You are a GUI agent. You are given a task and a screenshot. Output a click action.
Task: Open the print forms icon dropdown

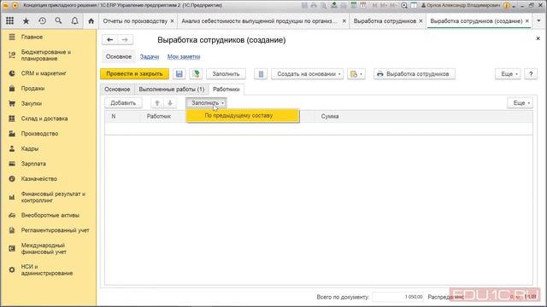point(356,74)
